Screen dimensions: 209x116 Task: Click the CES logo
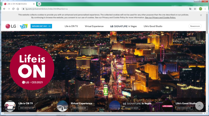coord(24,26)
